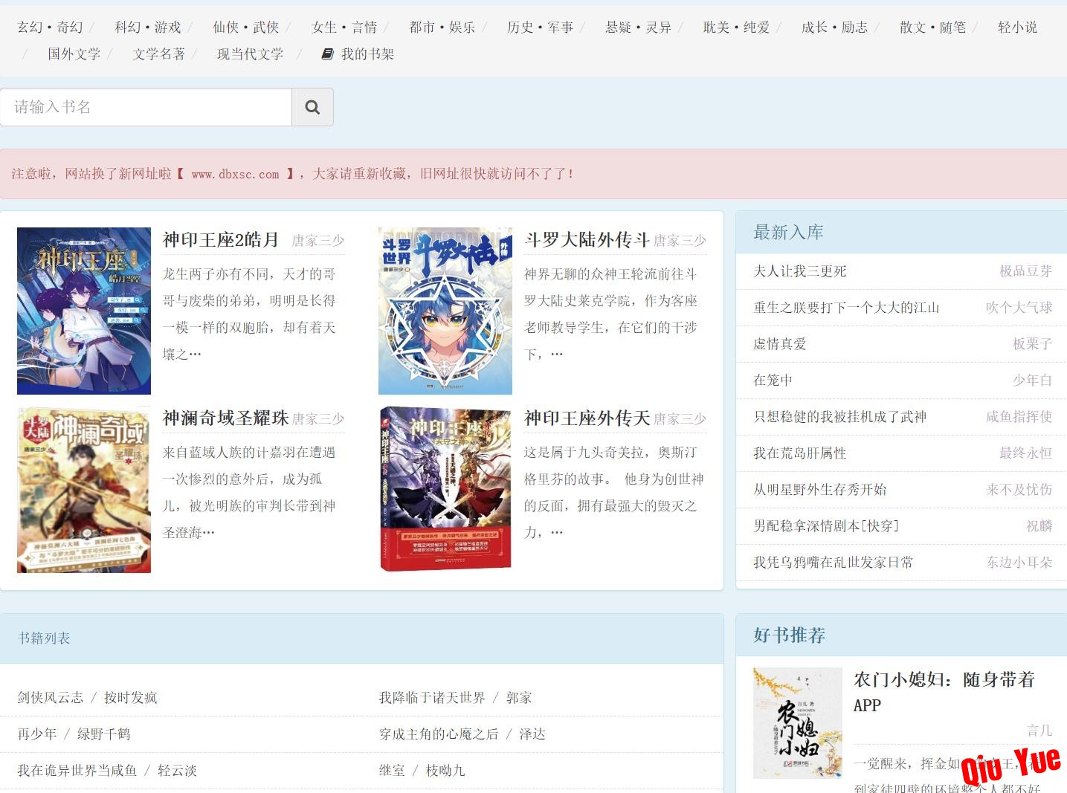
Task: Open 斗罗大陆外传 book cover image
Action: (445, 311)
